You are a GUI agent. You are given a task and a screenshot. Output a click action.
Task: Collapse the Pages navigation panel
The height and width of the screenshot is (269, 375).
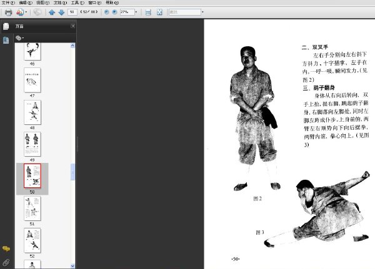tap(72, 26)
